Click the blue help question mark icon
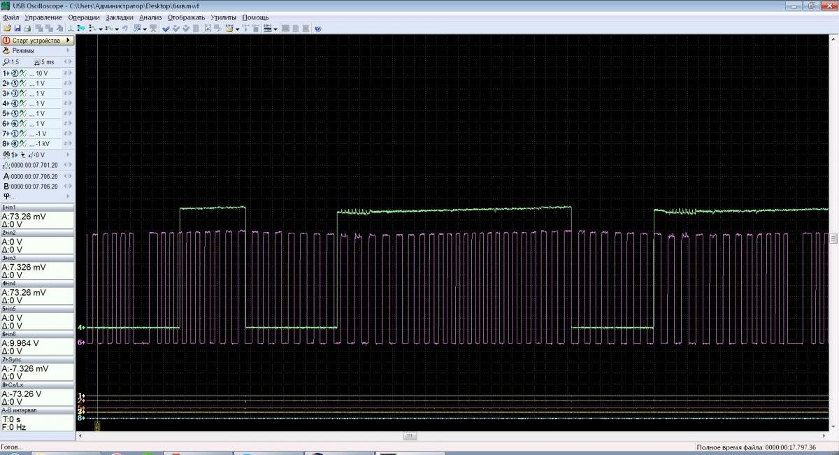Image resolution: width=839 pixels, height=455 pixels. (x=317, y=29)
